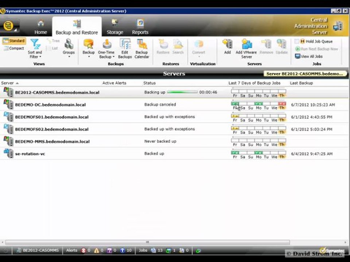The width and height of the screenshot is (350, 262).
Task: Open the Convert virtualization dropdown
Action: pos(198,48)
